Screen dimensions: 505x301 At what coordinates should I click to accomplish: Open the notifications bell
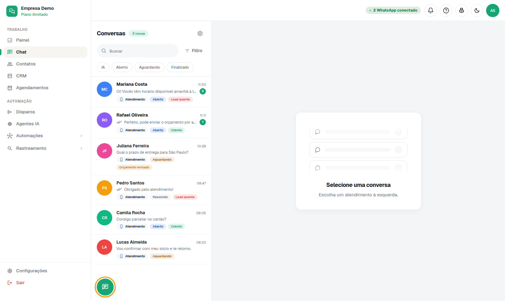click(x=431, y=10)
